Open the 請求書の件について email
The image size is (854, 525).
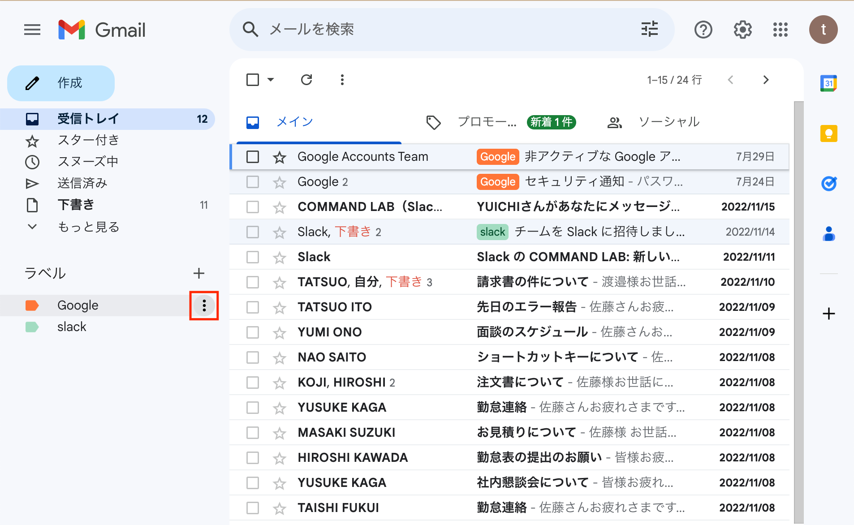pyautogui.click(x=509, y=282)
